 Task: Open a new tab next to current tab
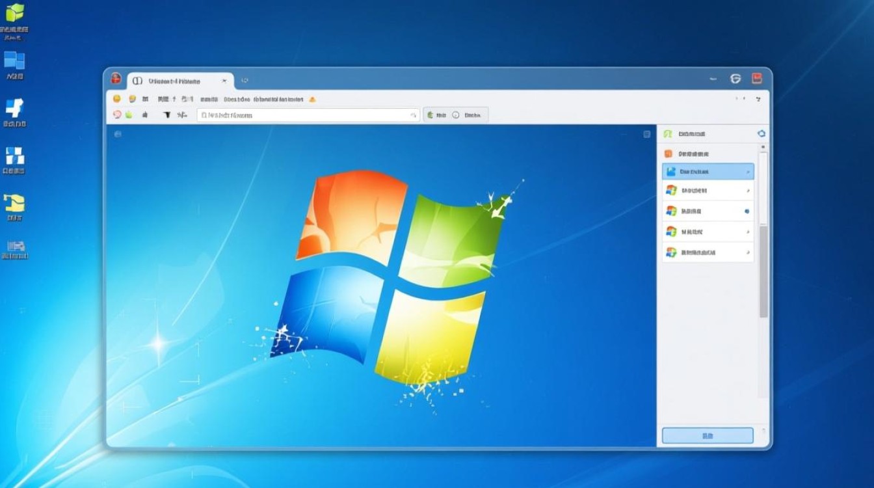pyautogui.click(x=245, y=81)
